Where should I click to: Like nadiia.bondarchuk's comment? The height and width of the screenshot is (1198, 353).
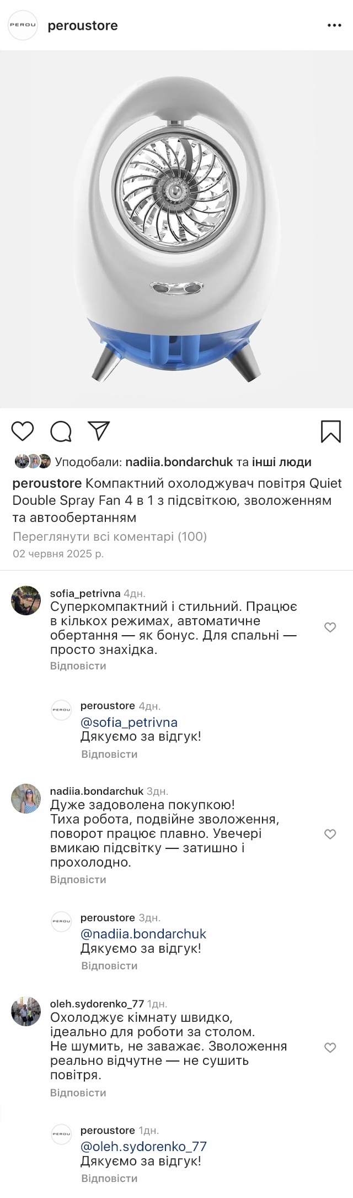pos(330,834)
